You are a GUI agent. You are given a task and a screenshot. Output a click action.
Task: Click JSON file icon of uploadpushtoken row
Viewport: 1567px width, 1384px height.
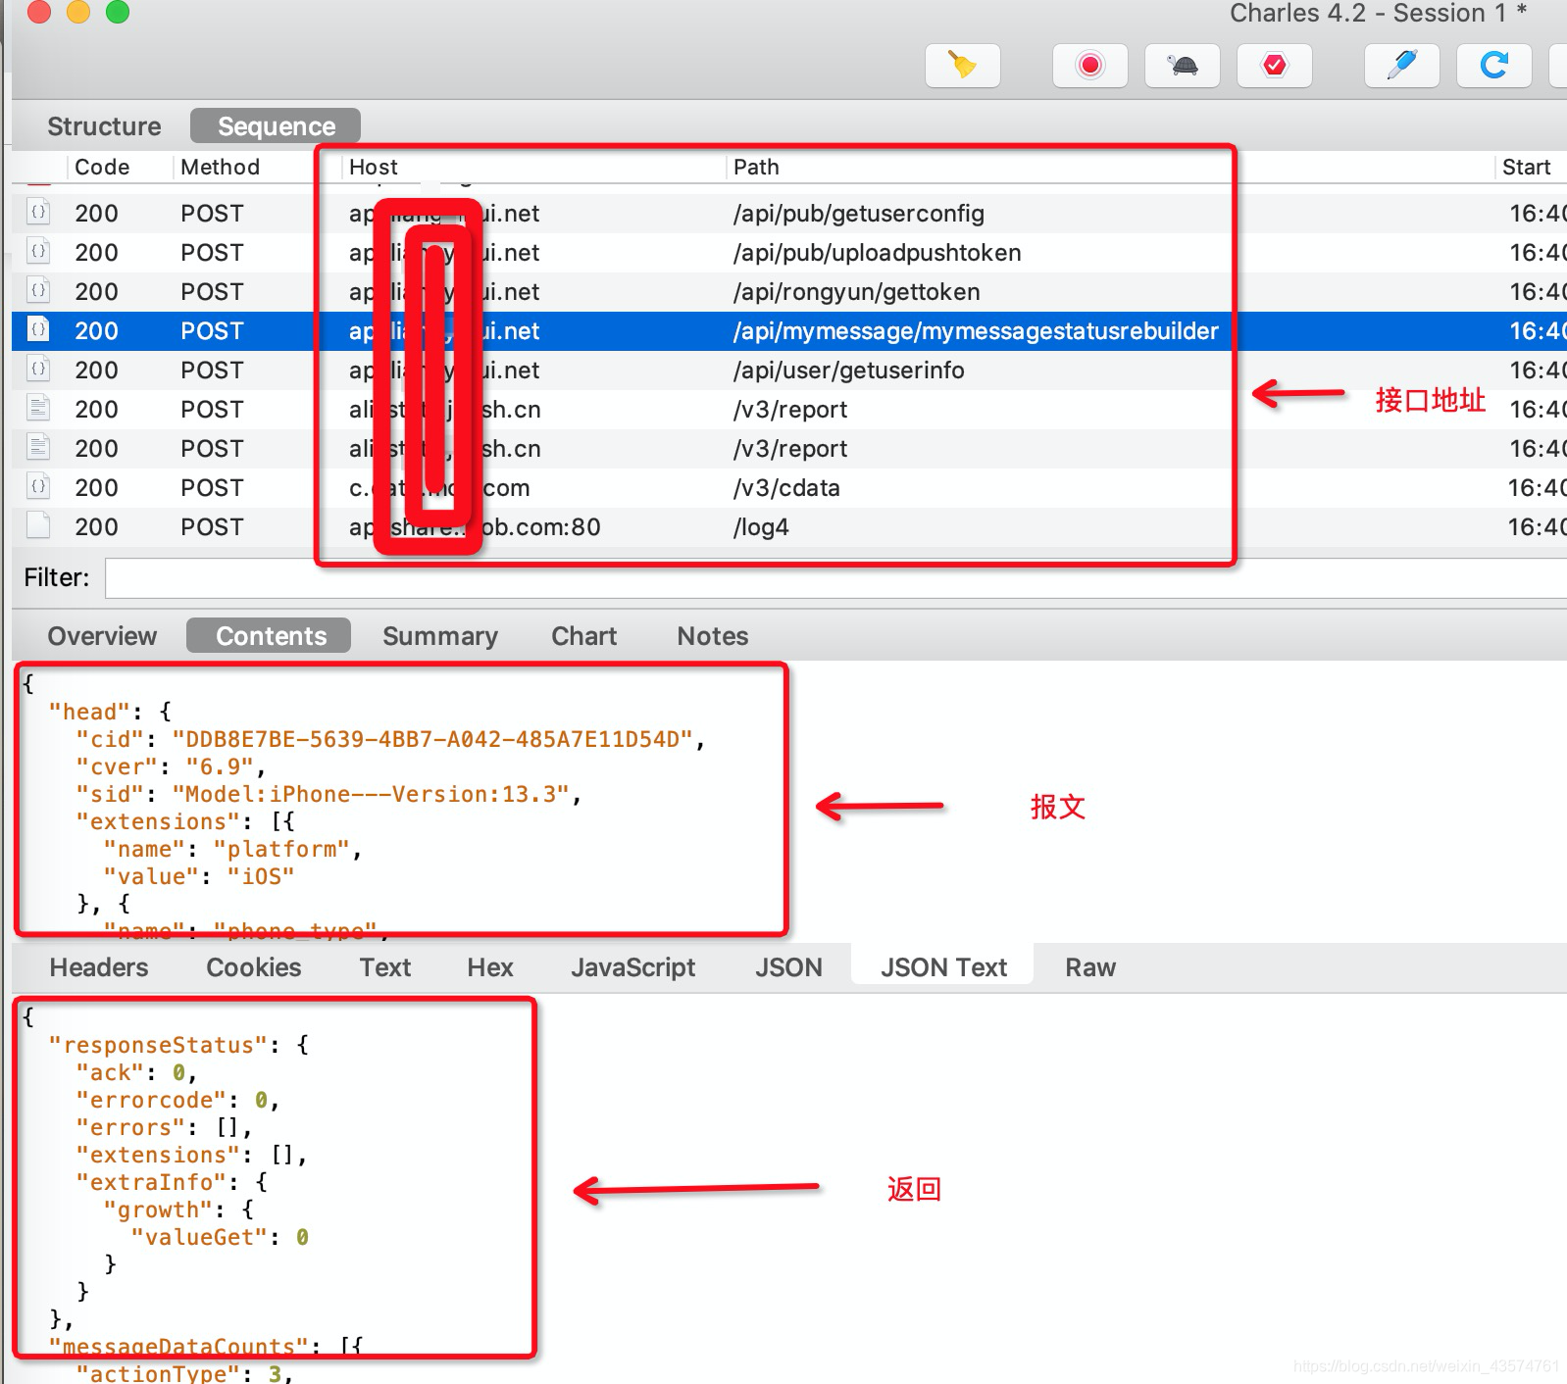pyautogui.click(x=38, y=250)
